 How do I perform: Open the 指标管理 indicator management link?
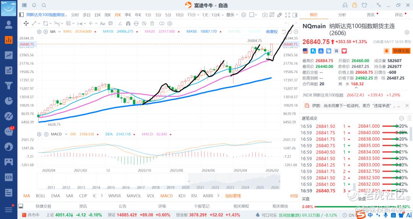pos(233,196)
